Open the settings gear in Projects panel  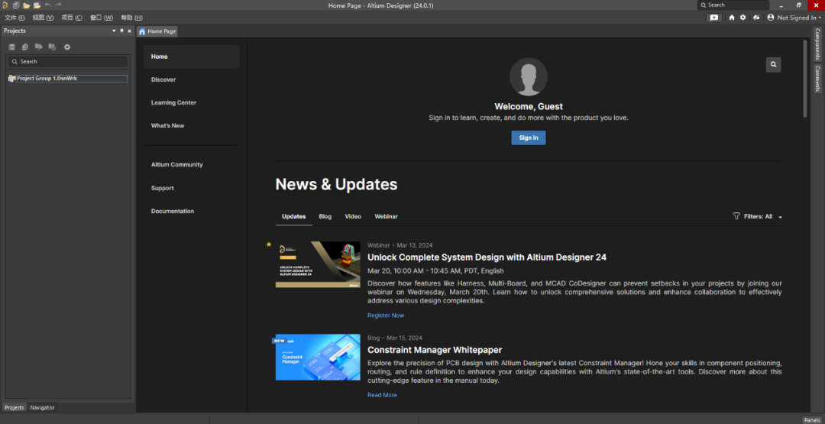pos(67,47)
